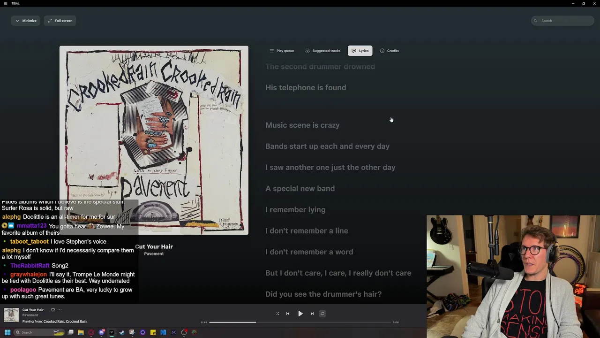Click chat username graywhalejon
Image resolution: width=600 pixels, height=338 pixels.
click(29, 275)
